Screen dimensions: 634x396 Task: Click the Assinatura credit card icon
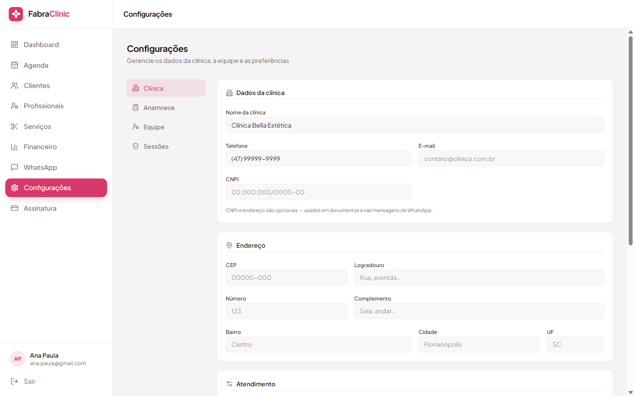click(15, 208)
